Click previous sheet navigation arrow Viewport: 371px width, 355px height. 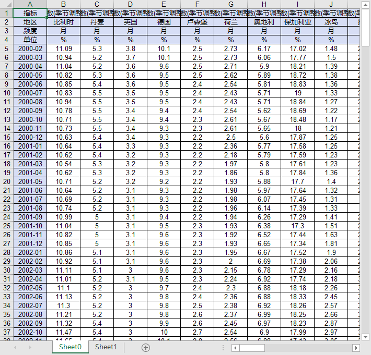pos(15,348)
